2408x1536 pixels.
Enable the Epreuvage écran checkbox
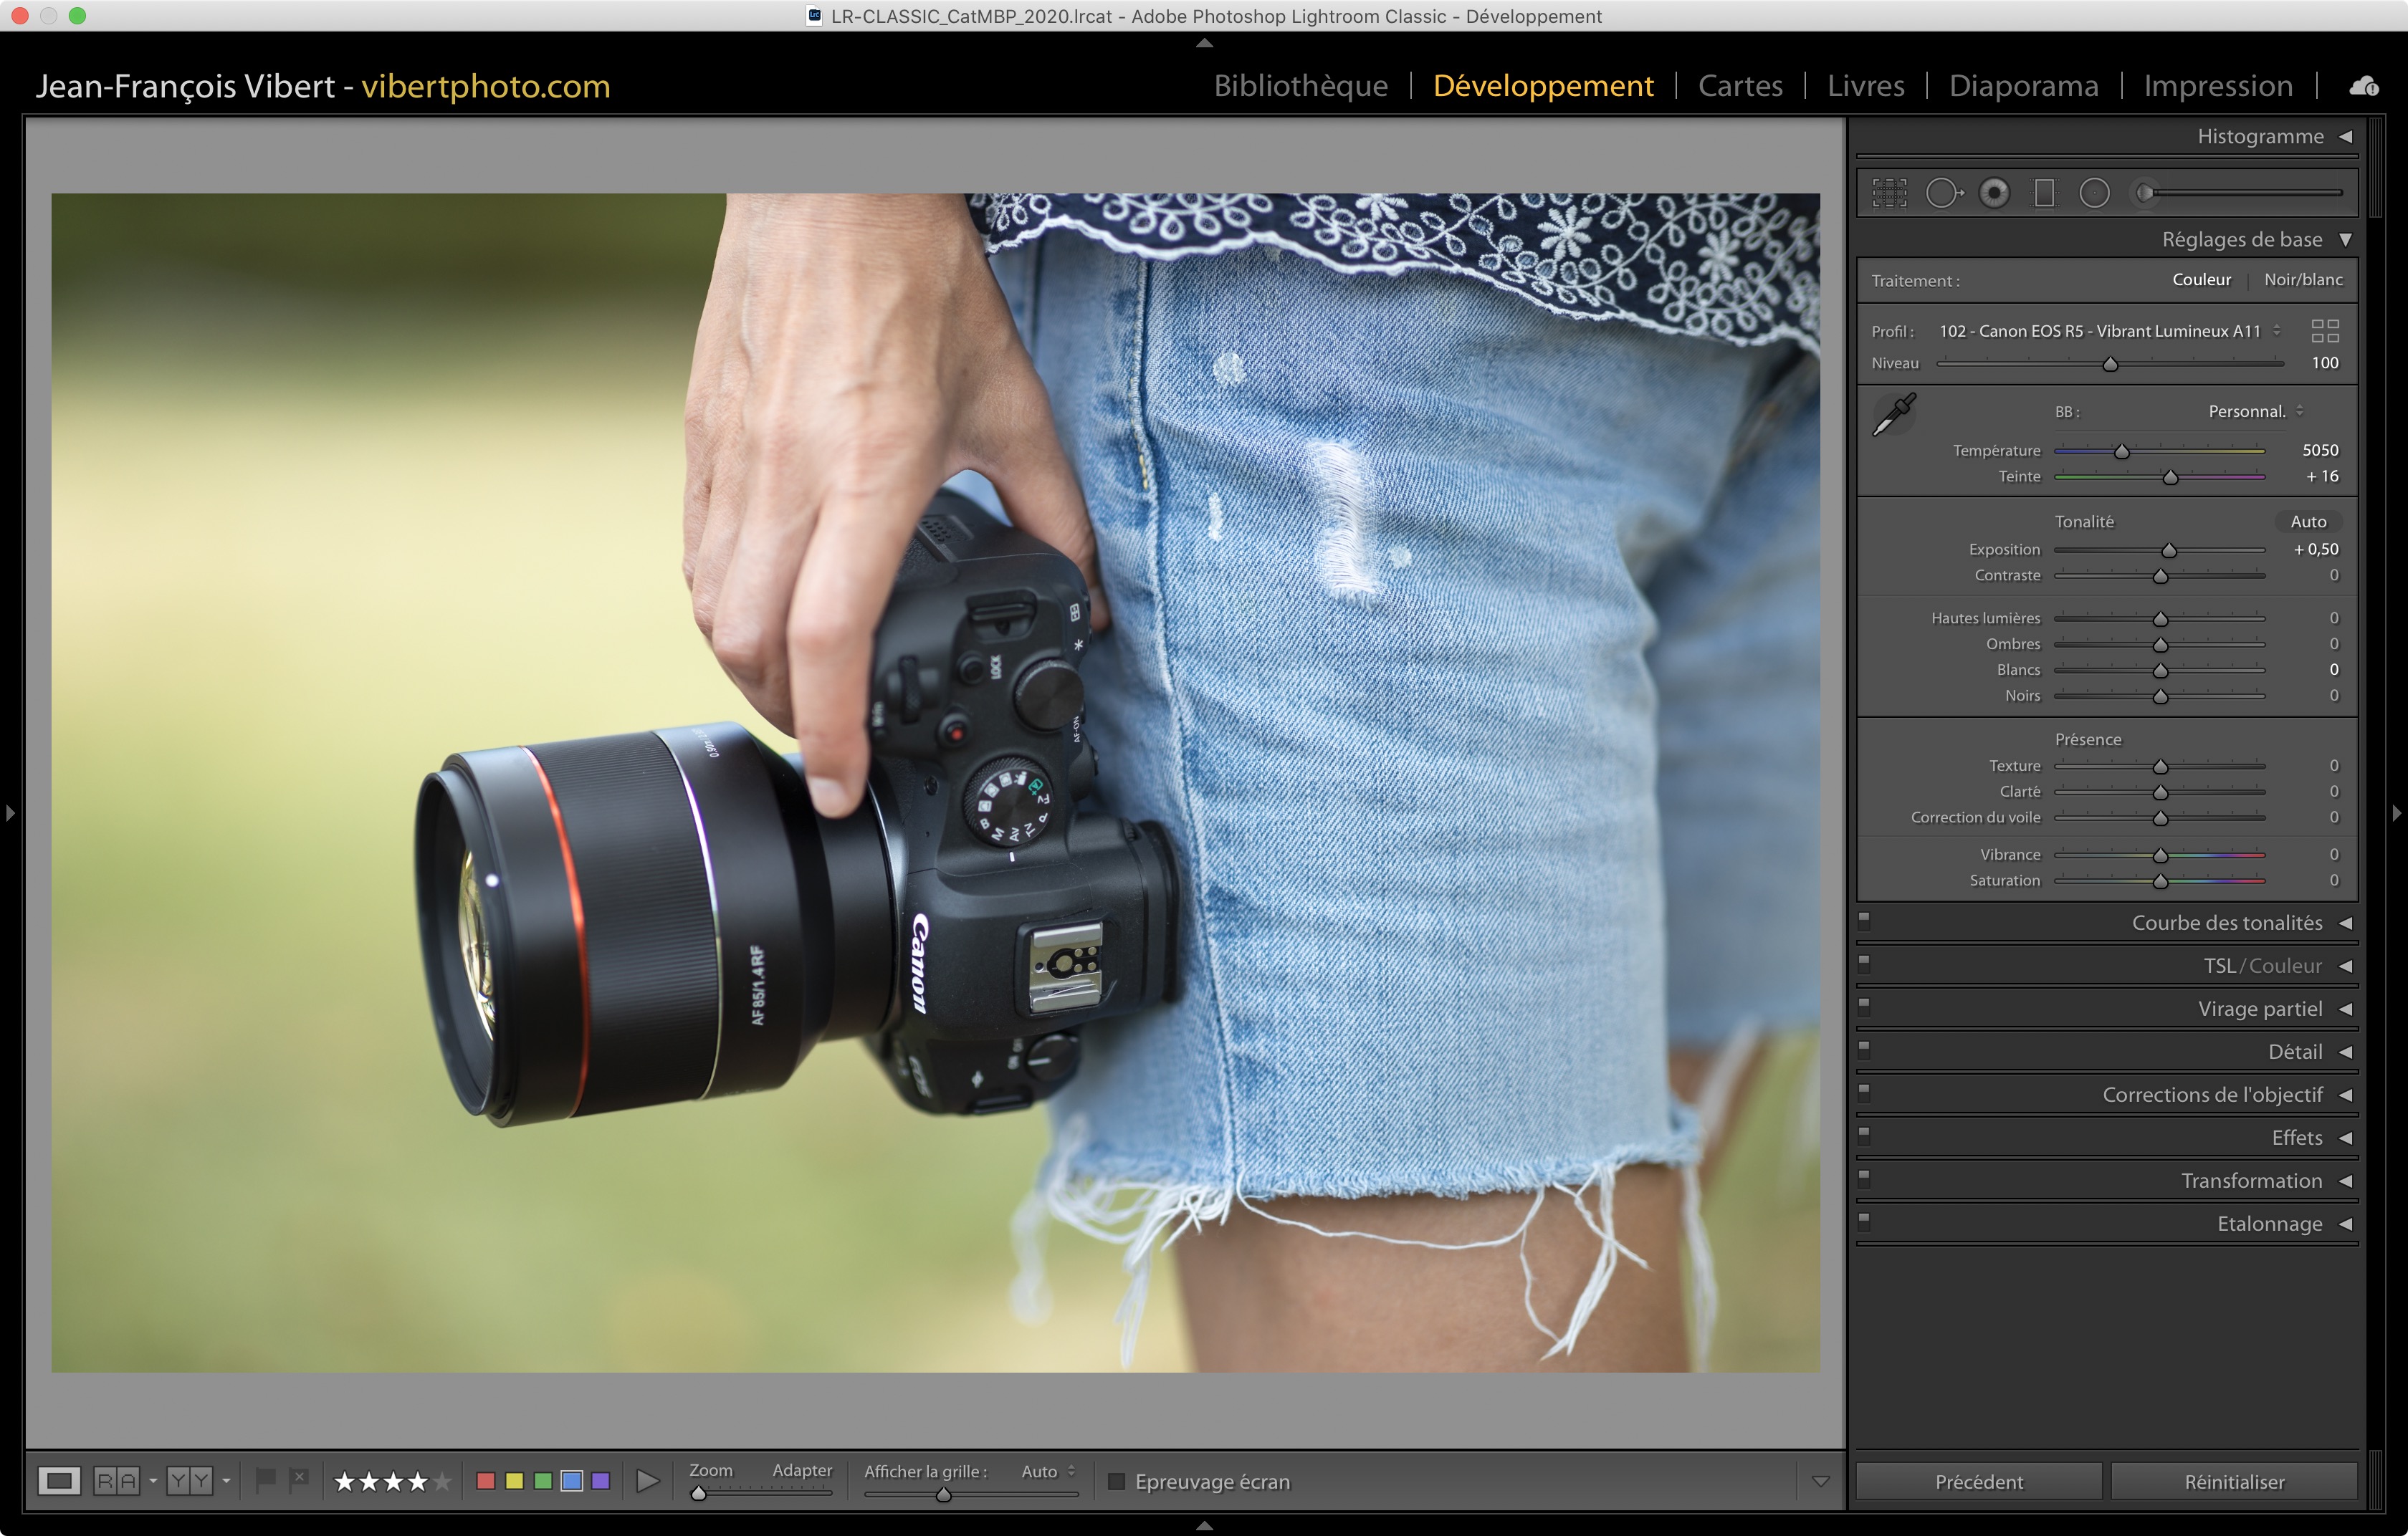(x=1117, y=1481)
